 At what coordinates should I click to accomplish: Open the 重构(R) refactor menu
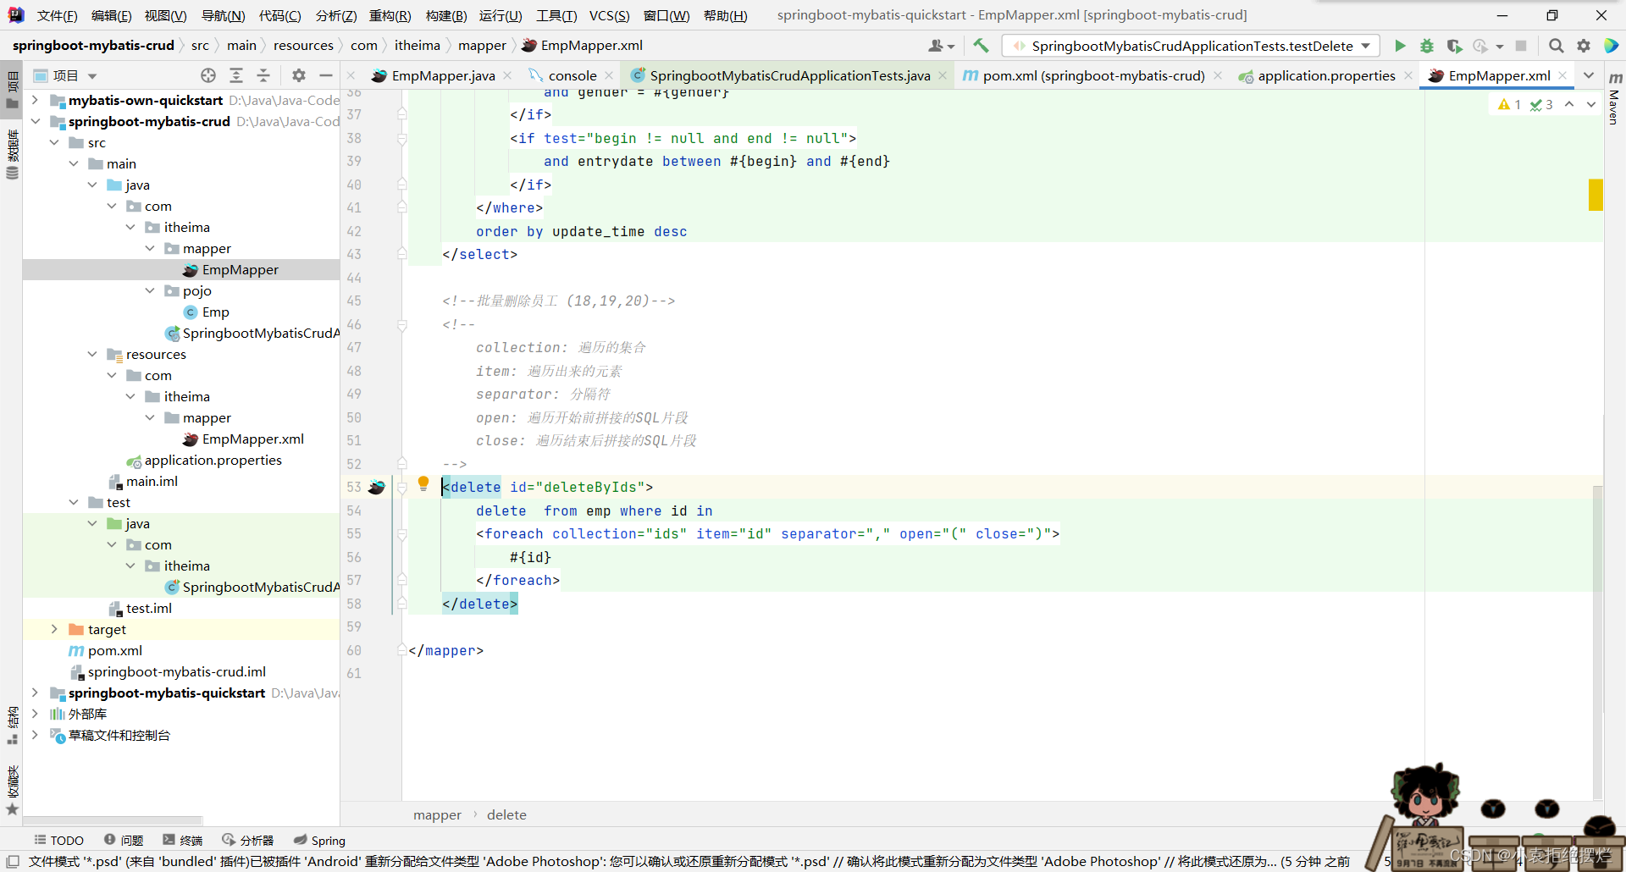click(x=390, y=15)
